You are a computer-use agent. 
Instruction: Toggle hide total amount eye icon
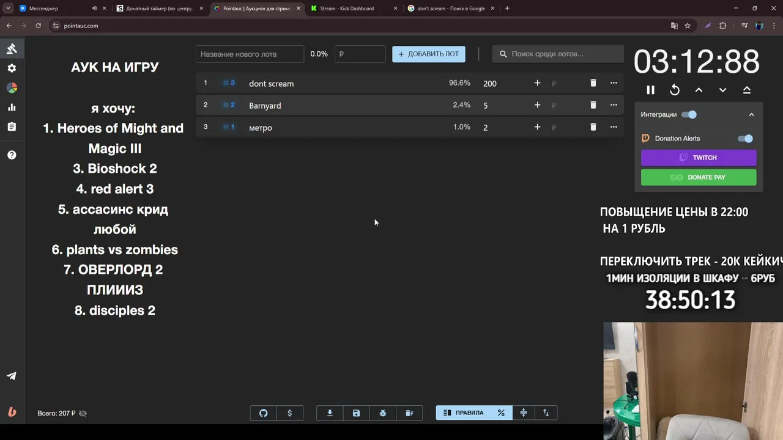point(83,414)
